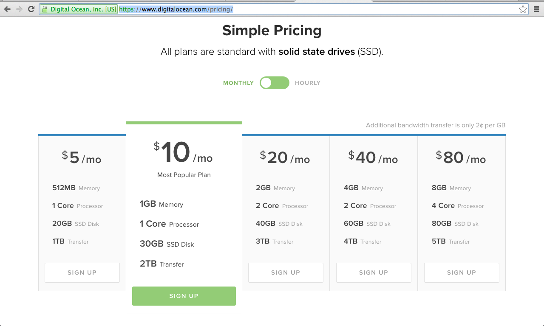544x326 pixels.
Task: Click the browser back arrow
Action: [7, 9]
